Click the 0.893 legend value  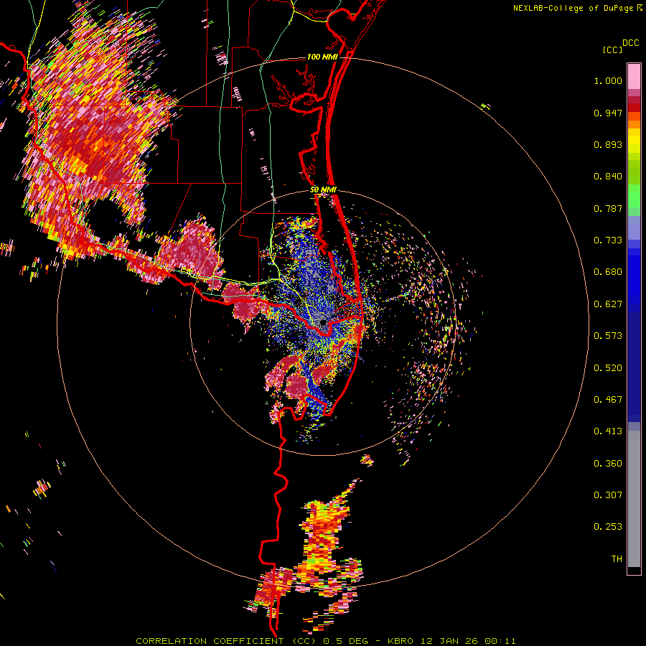(608, 144)
